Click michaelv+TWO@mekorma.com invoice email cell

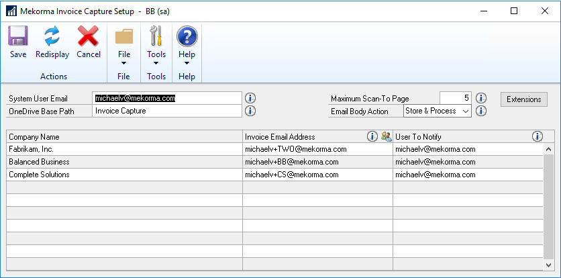pyautogui.click(x=317, y=149)
